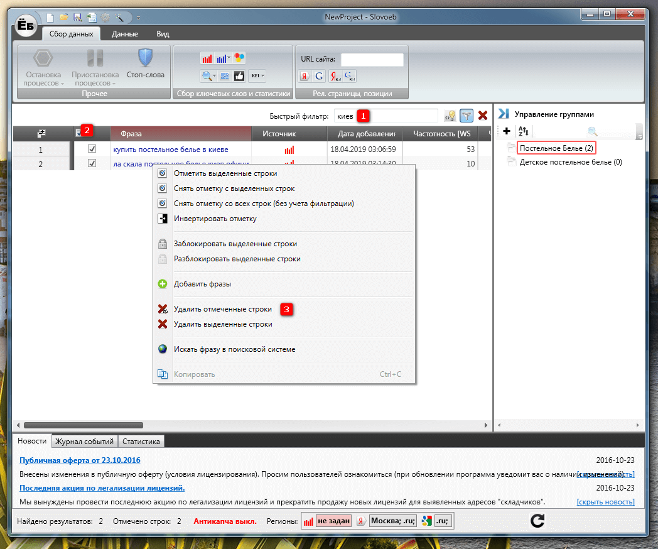Click the groups search magnifier icon
Screen dimensions: 658x549
(593, 131)
